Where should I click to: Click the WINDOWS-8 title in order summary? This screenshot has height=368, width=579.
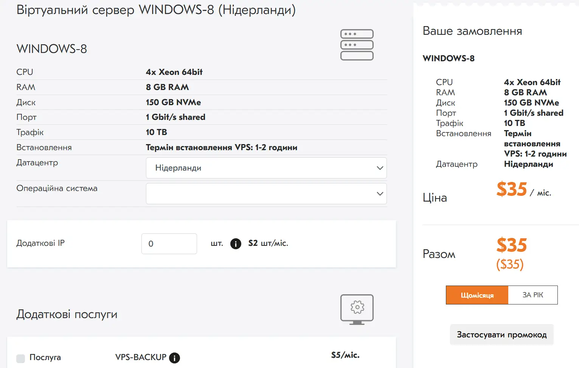[449, 58]
